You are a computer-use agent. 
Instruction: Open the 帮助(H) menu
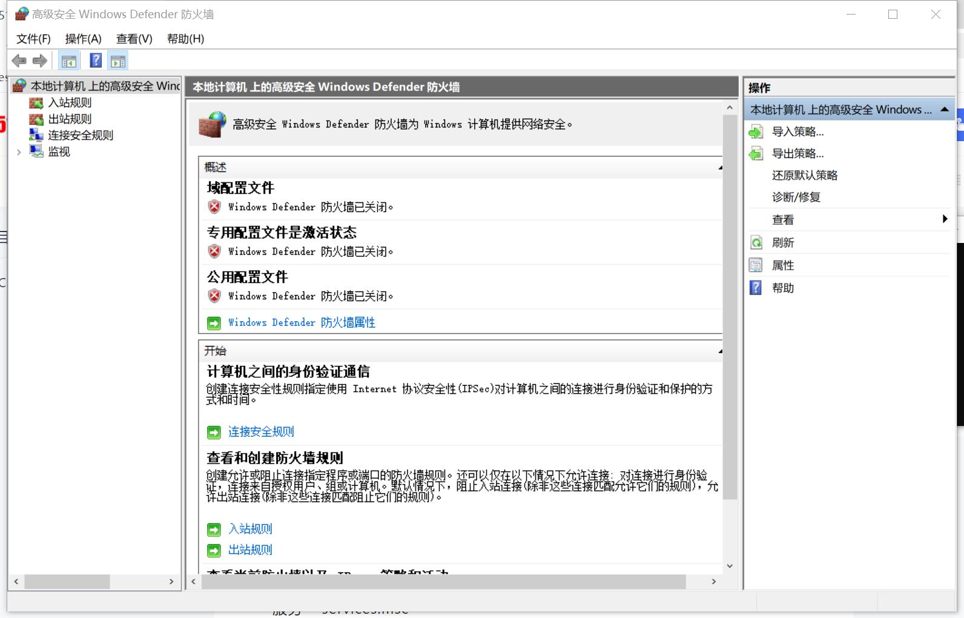tap(185, 39)
